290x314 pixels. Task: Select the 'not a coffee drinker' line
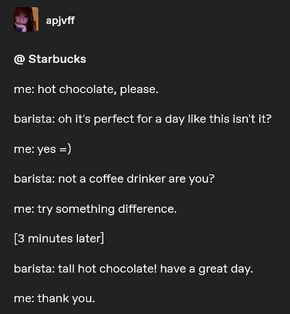point(114,179)
